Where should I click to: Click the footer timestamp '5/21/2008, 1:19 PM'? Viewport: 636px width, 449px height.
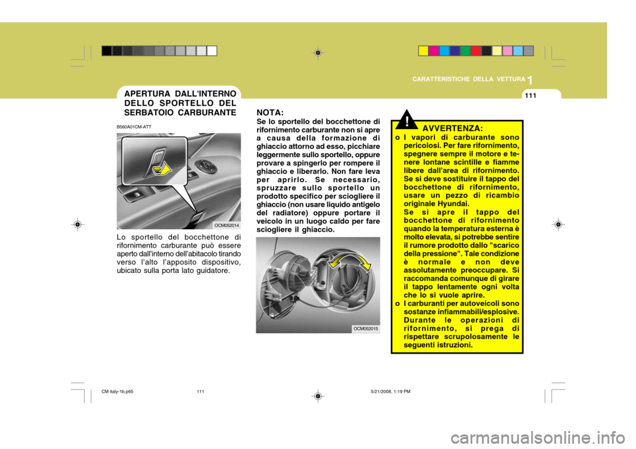pos(391,391)
